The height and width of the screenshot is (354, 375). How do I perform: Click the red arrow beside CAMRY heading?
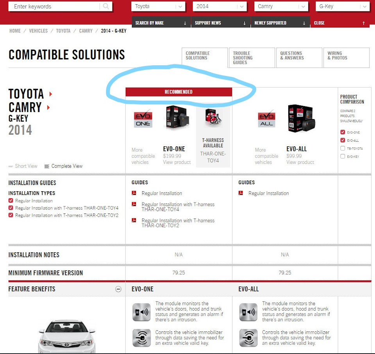[48, 107]
